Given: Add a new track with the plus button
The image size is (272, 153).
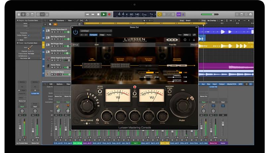Looking at the screenshot, I should (45, 25).
